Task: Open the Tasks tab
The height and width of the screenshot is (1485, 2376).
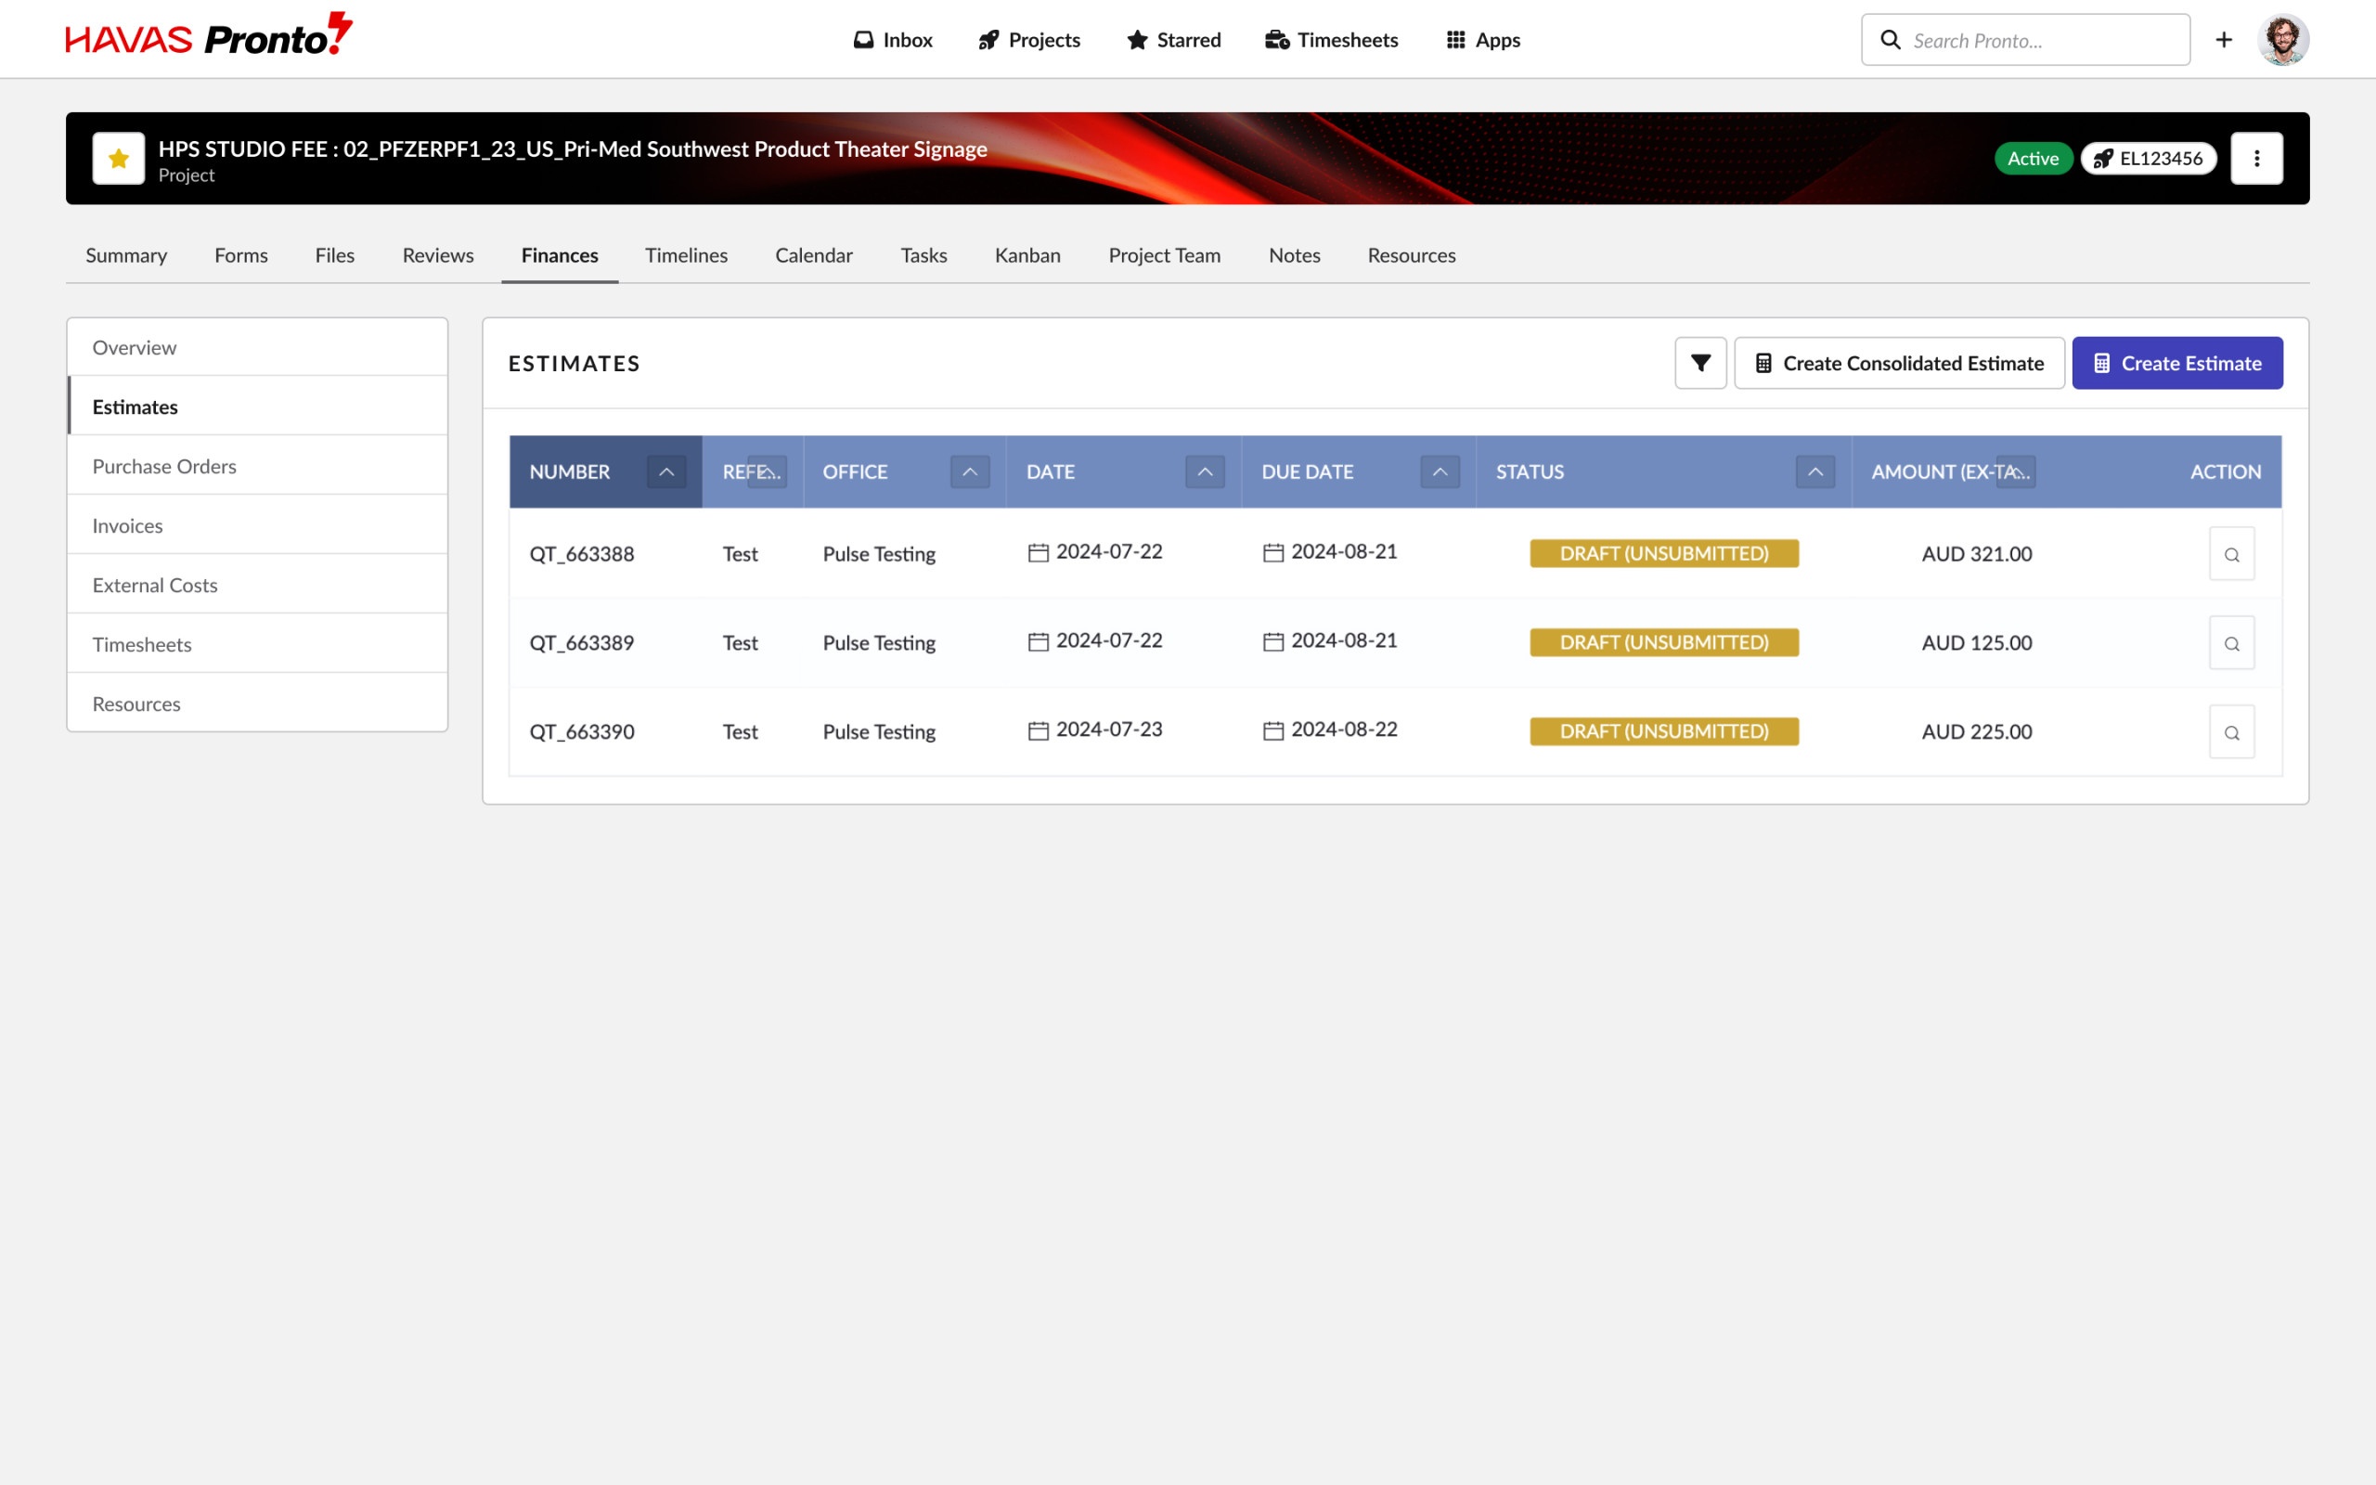Action: [923, 255]
